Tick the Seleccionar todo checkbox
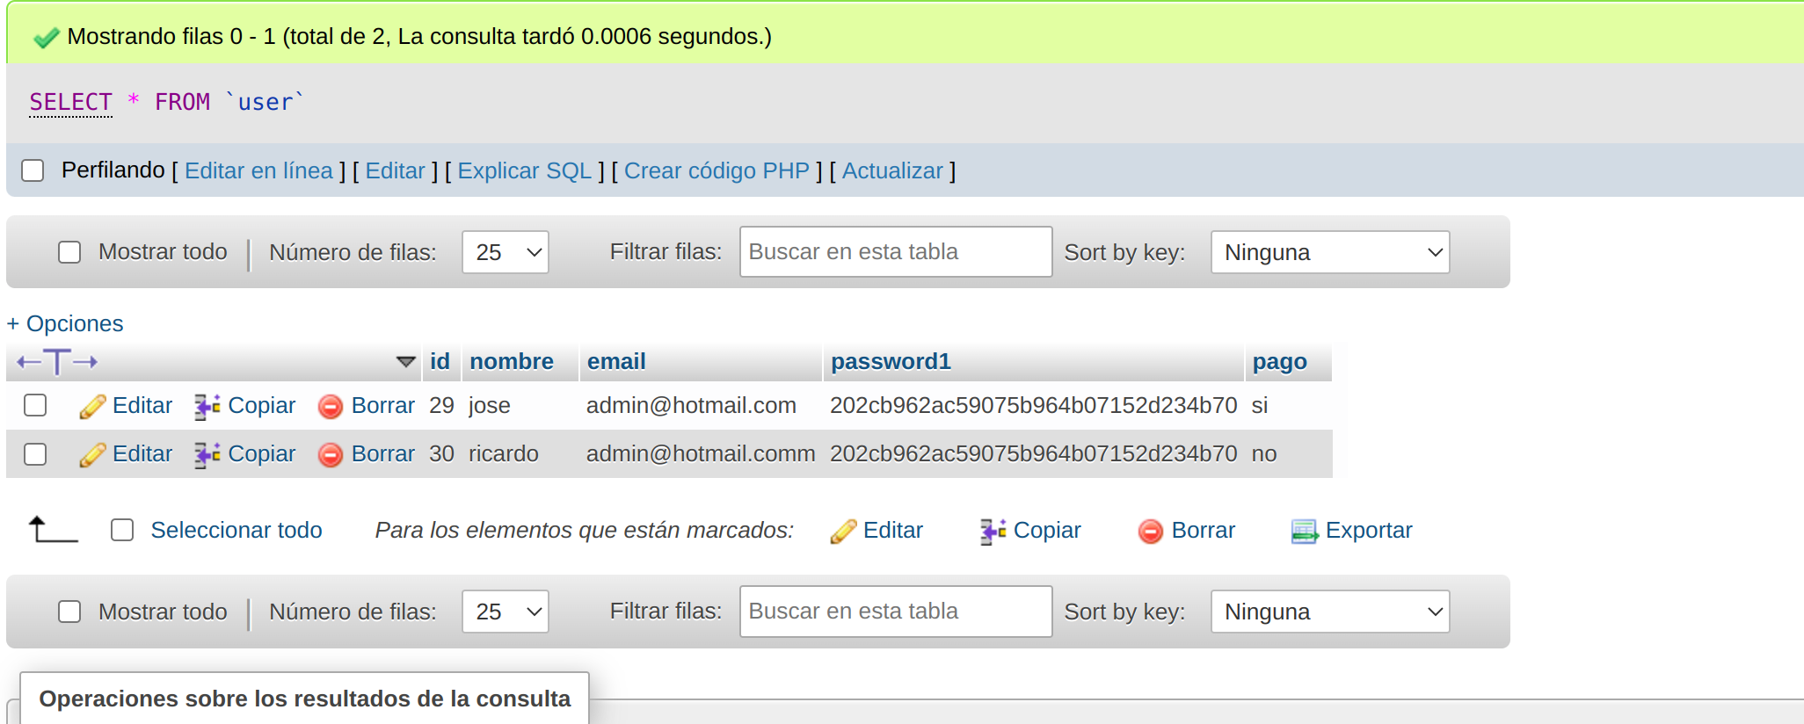Screen dimensions: 1804x724 [x=122, y=530]
